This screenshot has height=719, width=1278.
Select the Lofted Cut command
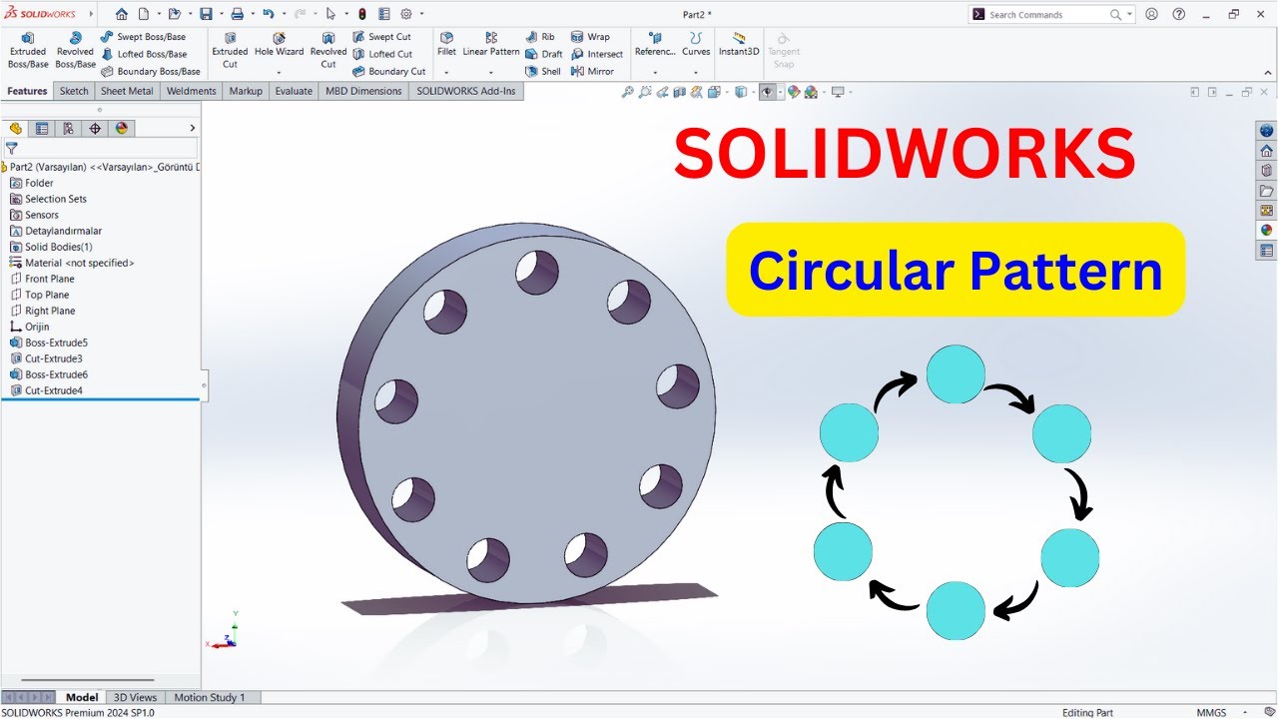(382, 54)
